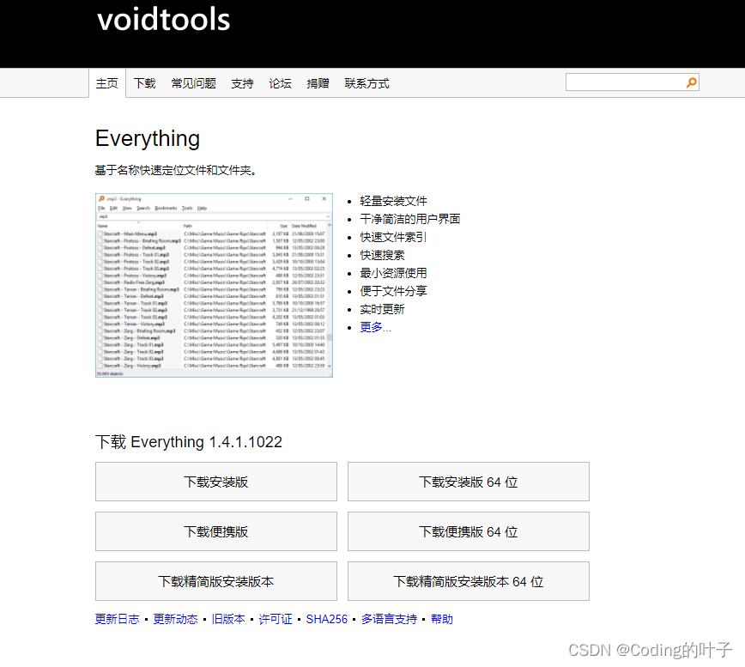Open the 更新日志 link
Screen dimensions: 745x667
(117, 618)
